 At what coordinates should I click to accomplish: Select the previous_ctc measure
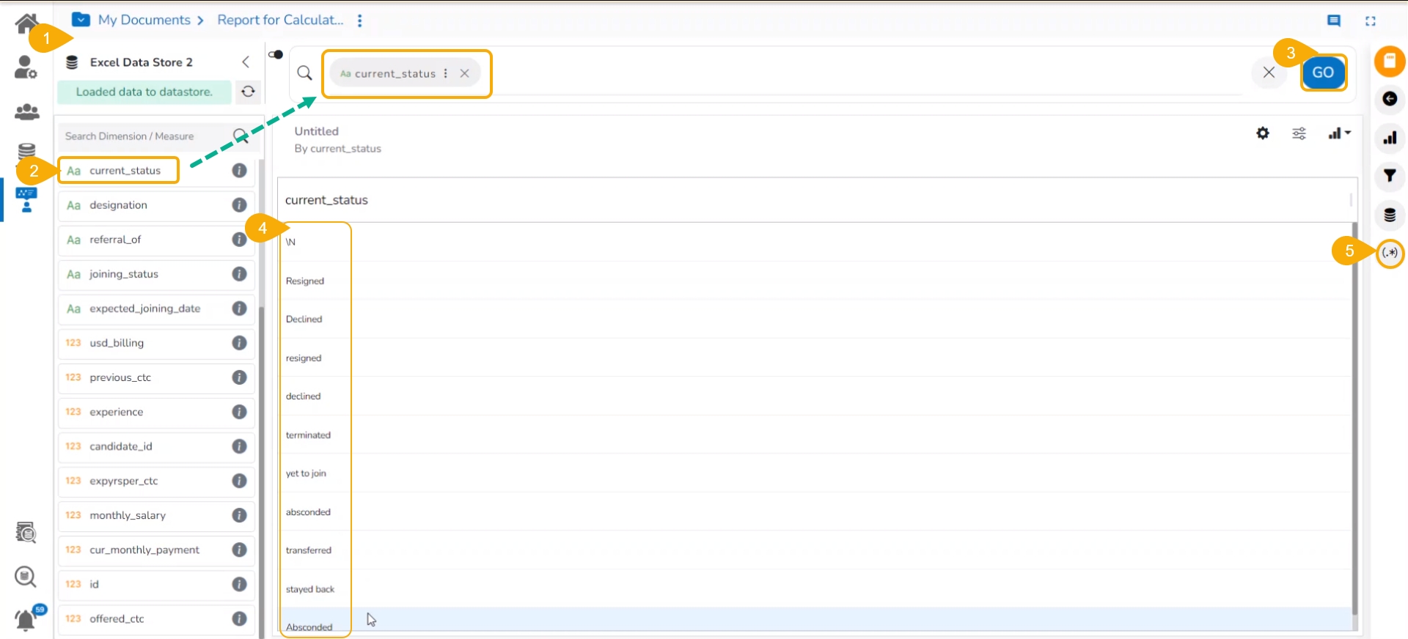[120, 377]
